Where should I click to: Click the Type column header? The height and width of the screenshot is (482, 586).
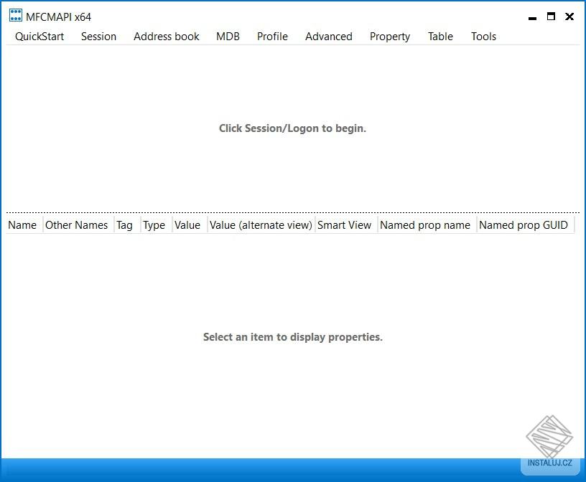157,225
